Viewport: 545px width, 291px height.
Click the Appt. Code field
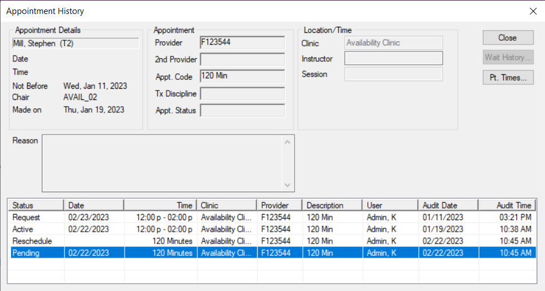[x=242, y=77]
